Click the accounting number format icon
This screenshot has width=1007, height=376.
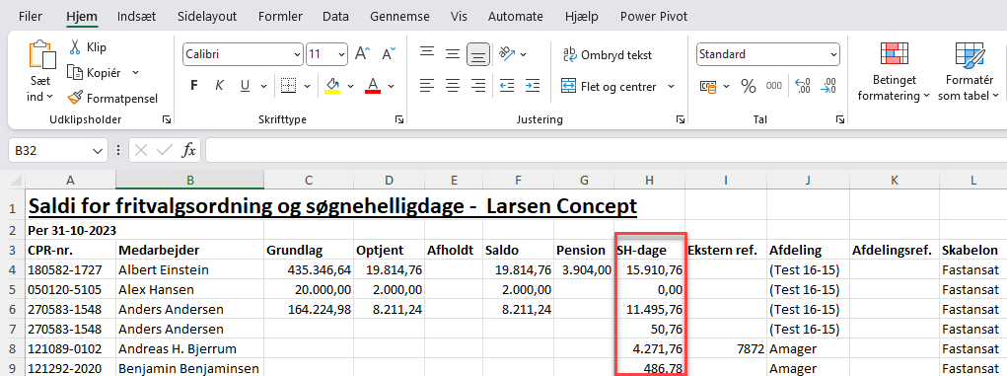tap(708, 86)
